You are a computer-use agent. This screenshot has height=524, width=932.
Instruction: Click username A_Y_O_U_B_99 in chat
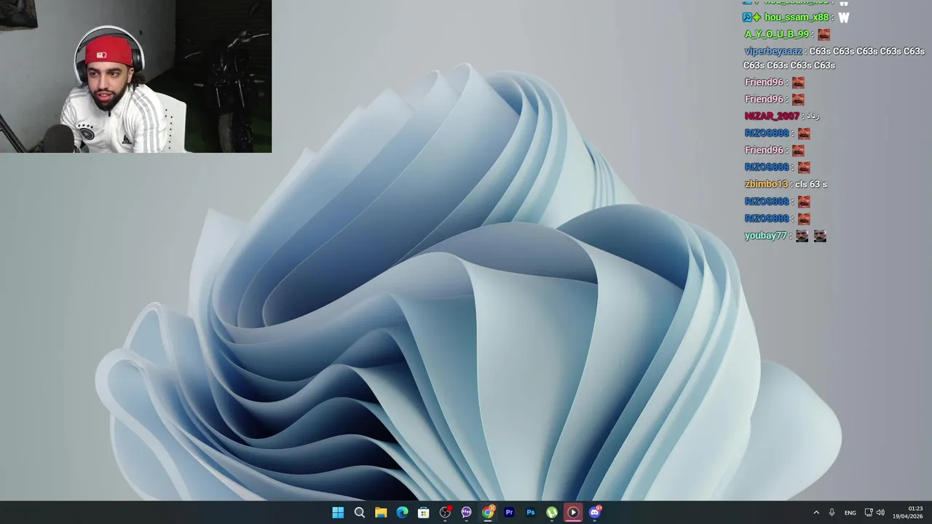(x=777, y=34)
